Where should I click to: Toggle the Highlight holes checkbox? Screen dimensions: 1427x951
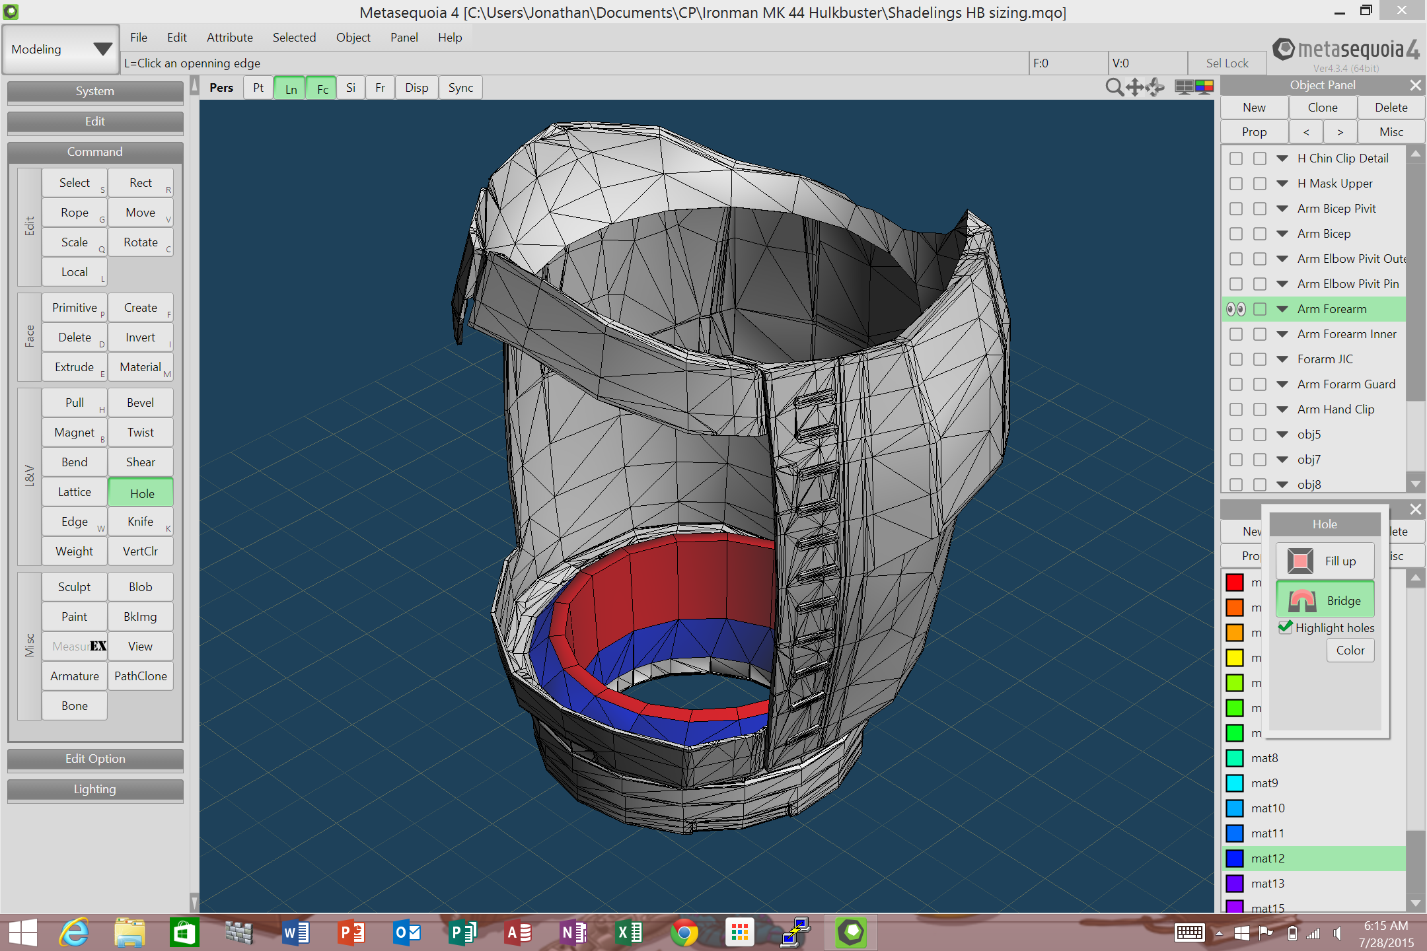click(1285, 627)
